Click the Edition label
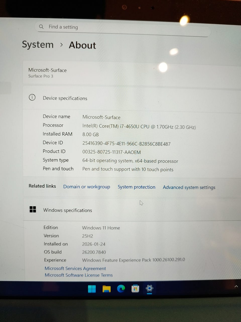The width and height of the screenshot is (241, 322). click(51, 227)
